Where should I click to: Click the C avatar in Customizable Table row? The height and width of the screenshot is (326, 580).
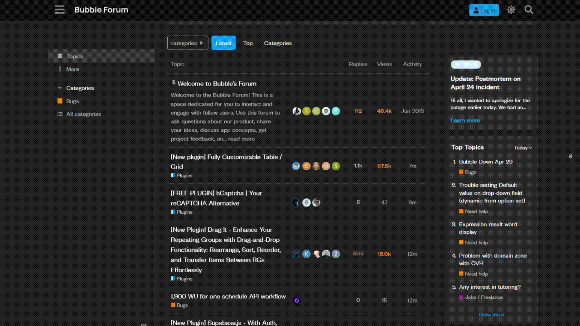click(306, 166)
